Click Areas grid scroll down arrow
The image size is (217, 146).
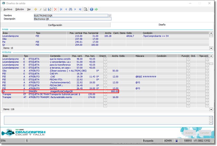pyautogui.click(x=211, y=48)
